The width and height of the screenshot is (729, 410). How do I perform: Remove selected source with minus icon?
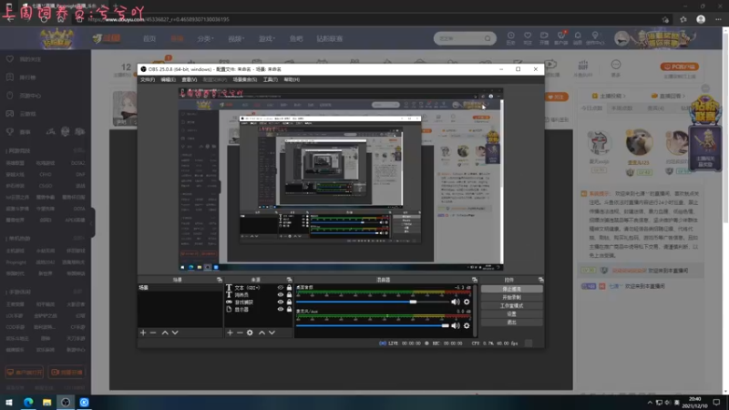(240, 333)
